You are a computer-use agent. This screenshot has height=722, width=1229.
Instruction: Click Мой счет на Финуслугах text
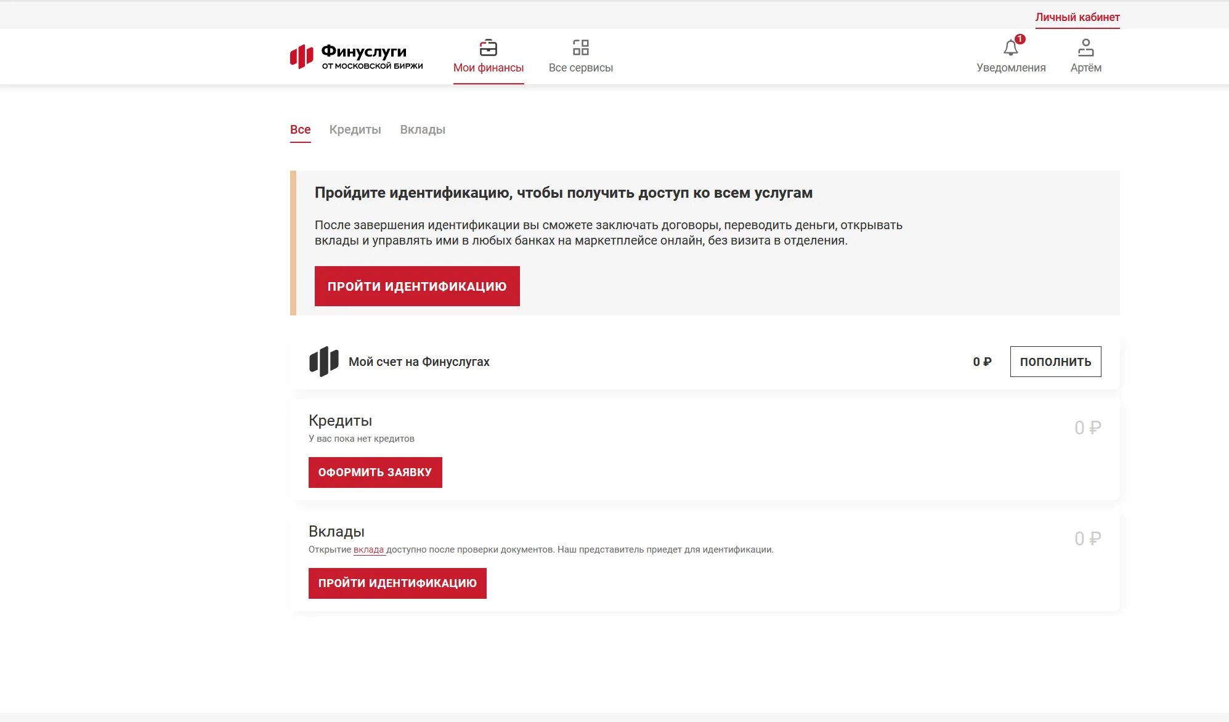[x=419, y=362]
